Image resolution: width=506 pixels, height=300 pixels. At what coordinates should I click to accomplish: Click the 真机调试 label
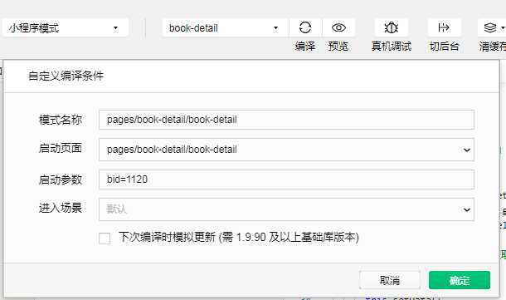pos(392,47)
